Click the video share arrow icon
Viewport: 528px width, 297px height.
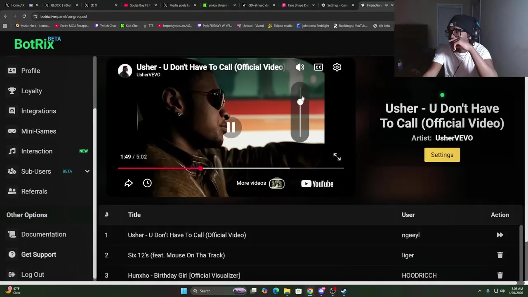pyautogui.click(x=128, y=183)
